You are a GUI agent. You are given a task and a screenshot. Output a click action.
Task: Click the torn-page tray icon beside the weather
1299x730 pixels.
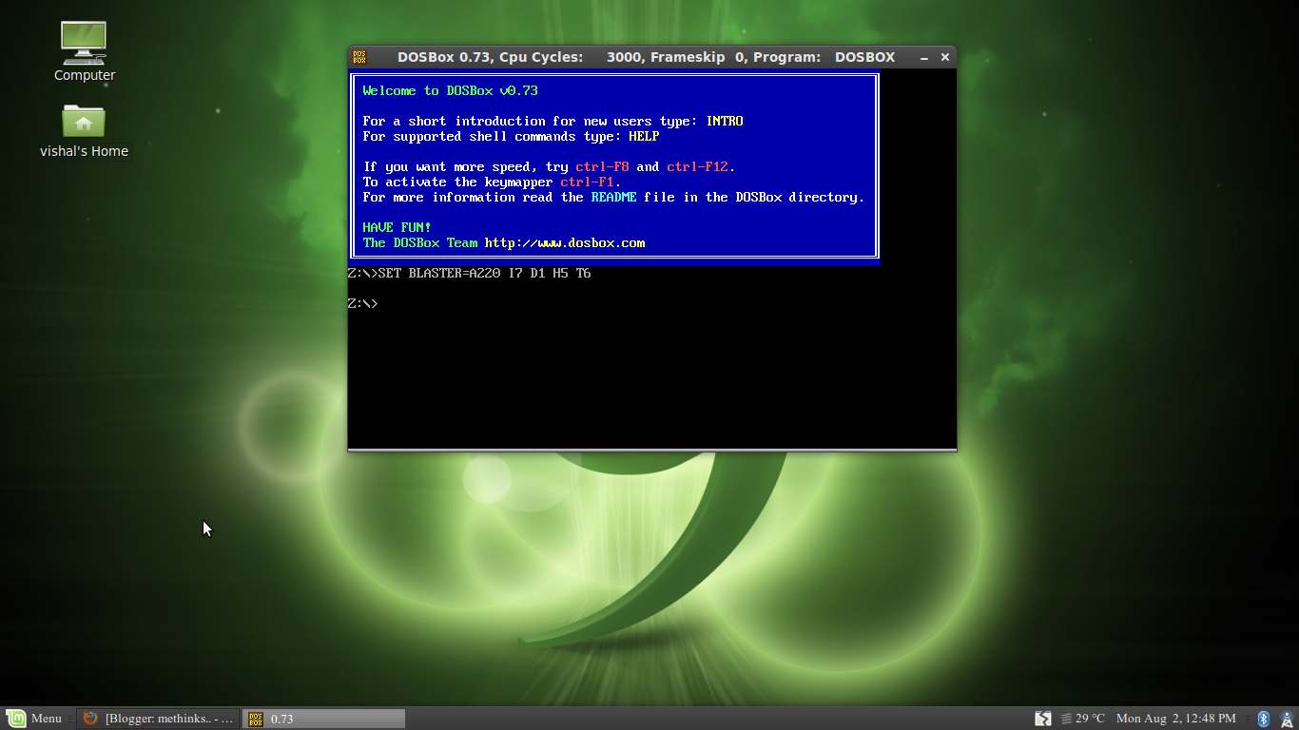1043,719
